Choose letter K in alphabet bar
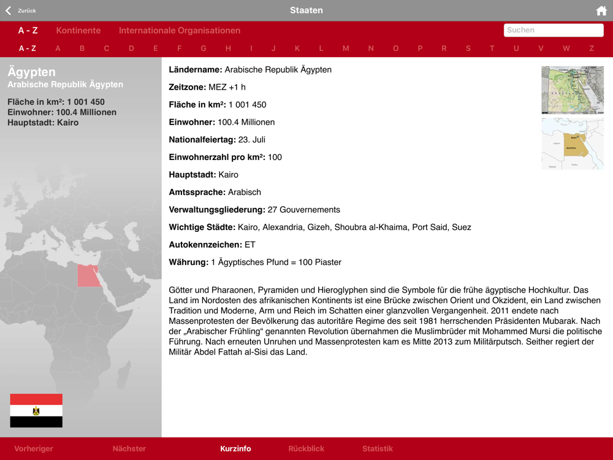The image size is (613, 460). 297,48
